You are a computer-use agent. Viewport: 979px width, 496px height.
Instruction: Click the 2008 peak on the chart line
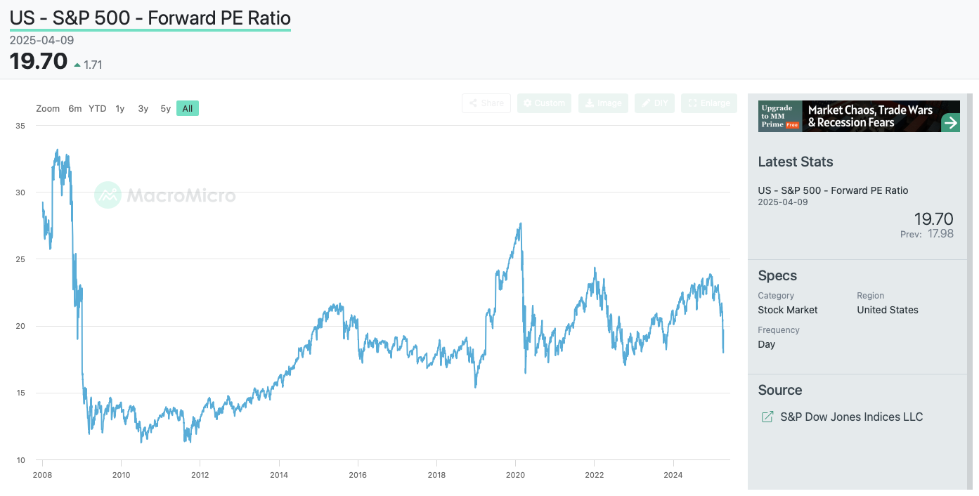click(58, 150)
